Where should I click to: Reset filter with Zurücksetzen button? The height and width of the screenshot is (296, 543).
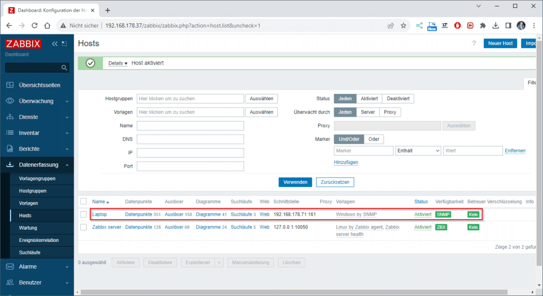pos(335,182)
